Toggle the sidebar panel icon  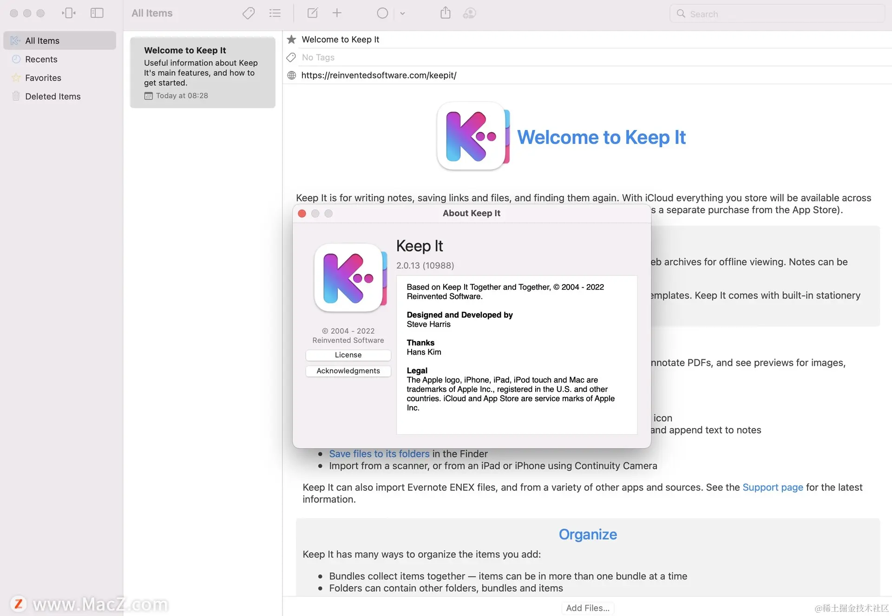[x=97, y=13]
